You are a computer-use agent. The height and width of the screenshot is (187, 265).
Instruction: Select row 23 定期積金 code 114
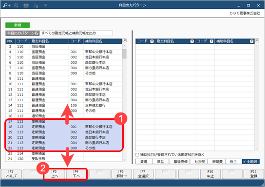point(64,153)
